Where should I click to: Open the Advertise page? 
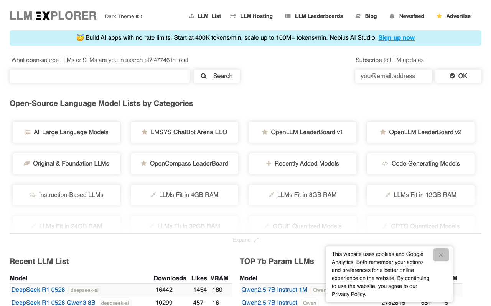point(453,16)
